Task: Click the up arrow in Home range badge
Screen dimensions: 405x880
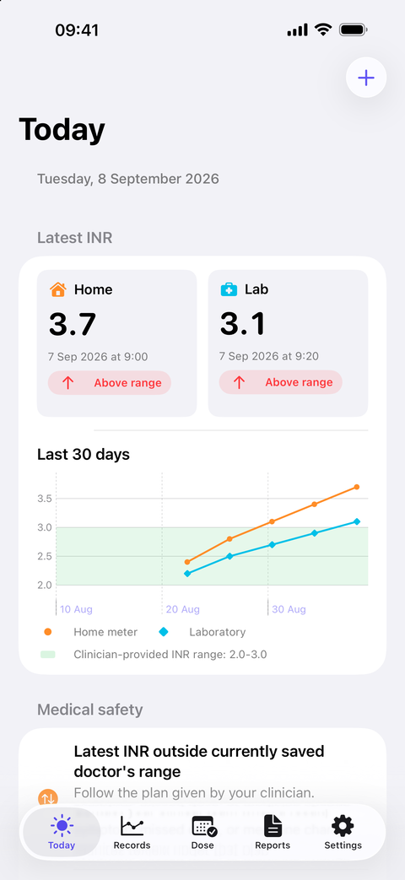Action: click(x=67, y=383)
